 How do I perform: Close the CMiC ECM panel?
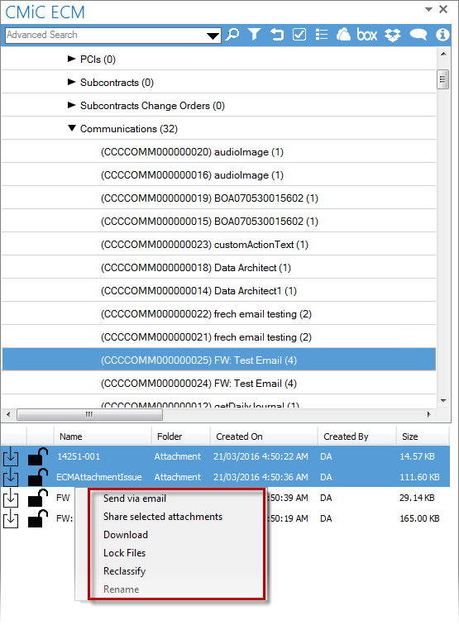[443, 9]
